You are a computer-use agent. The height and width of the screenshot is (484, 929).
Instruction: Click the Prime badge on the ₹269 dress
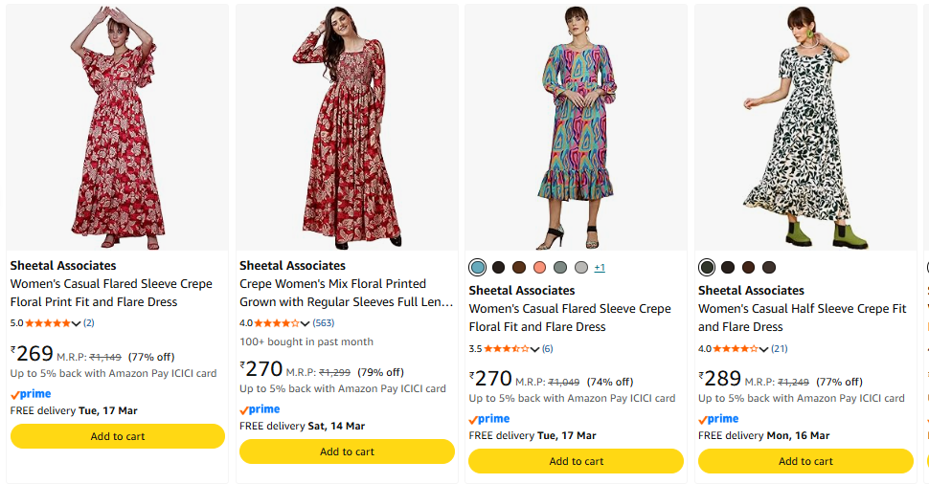[31, 394]
